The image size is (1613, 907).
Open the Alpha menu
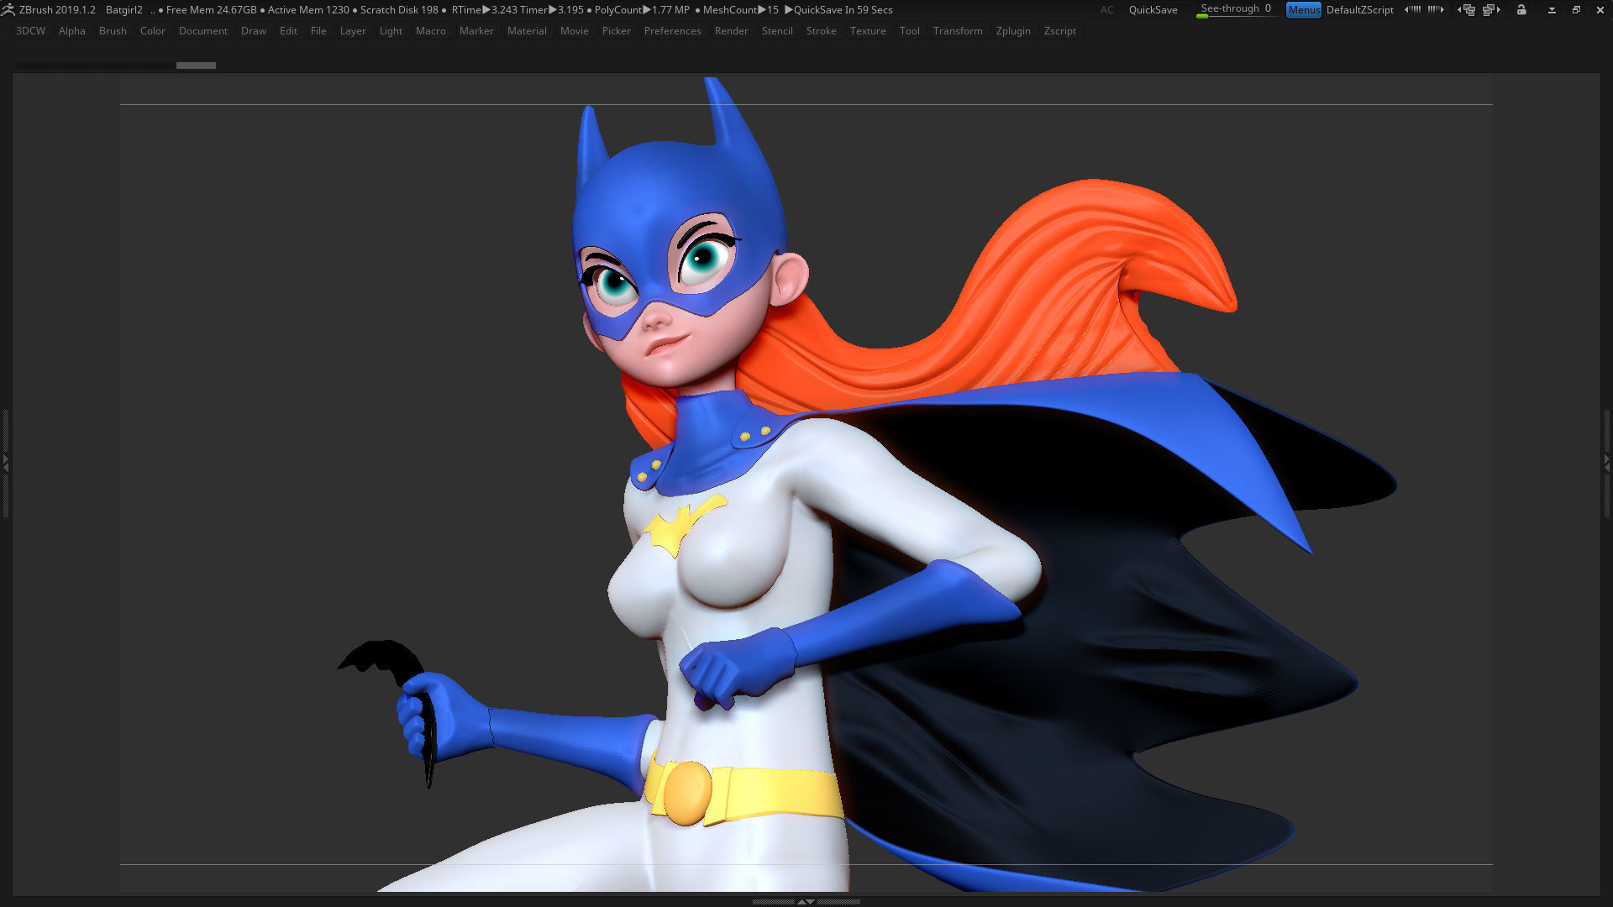click(x=72, y=31)
